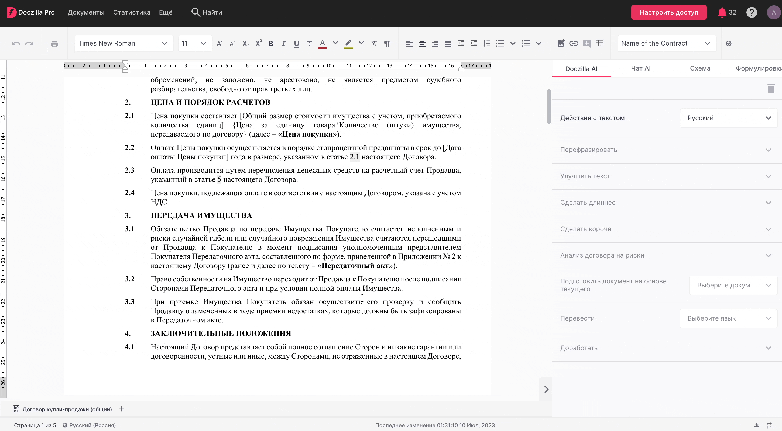Click the Найти search button

[207, 12]
